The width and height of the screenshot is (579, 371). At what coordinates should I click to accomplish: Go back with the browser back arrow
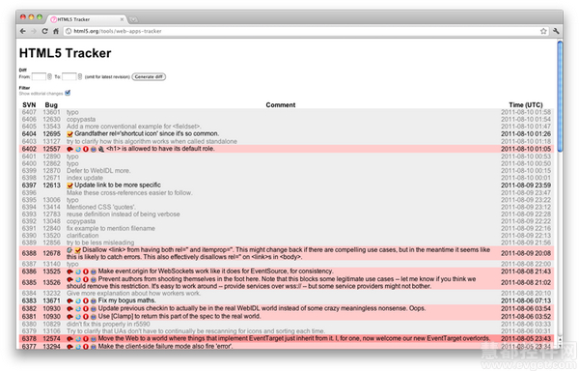pyautogui.click(x=23, y=32)
